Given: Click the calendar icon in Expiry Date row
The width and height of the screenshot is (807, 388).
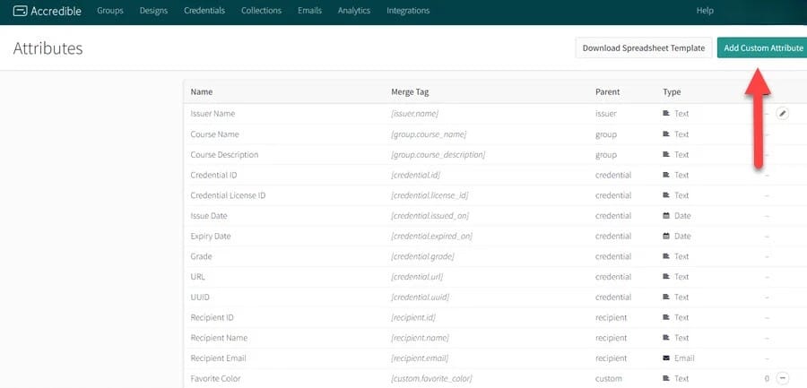Looking at the screenshot, I should 666,237.
